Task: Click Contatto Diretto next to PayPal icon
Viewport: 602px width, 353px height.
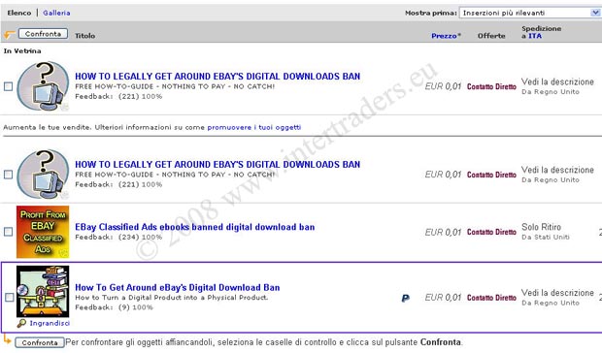Action: 491,298
